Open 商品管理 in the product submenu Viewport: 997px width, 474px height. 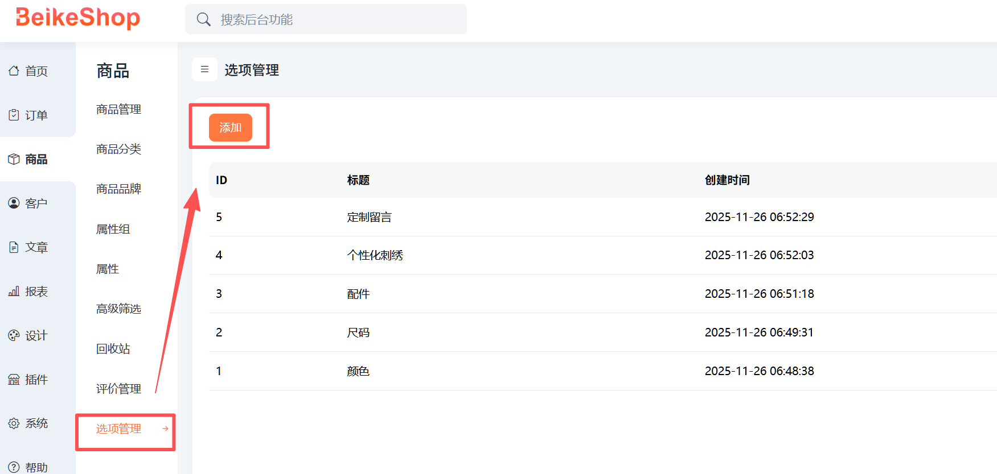(x=118, y=109)
